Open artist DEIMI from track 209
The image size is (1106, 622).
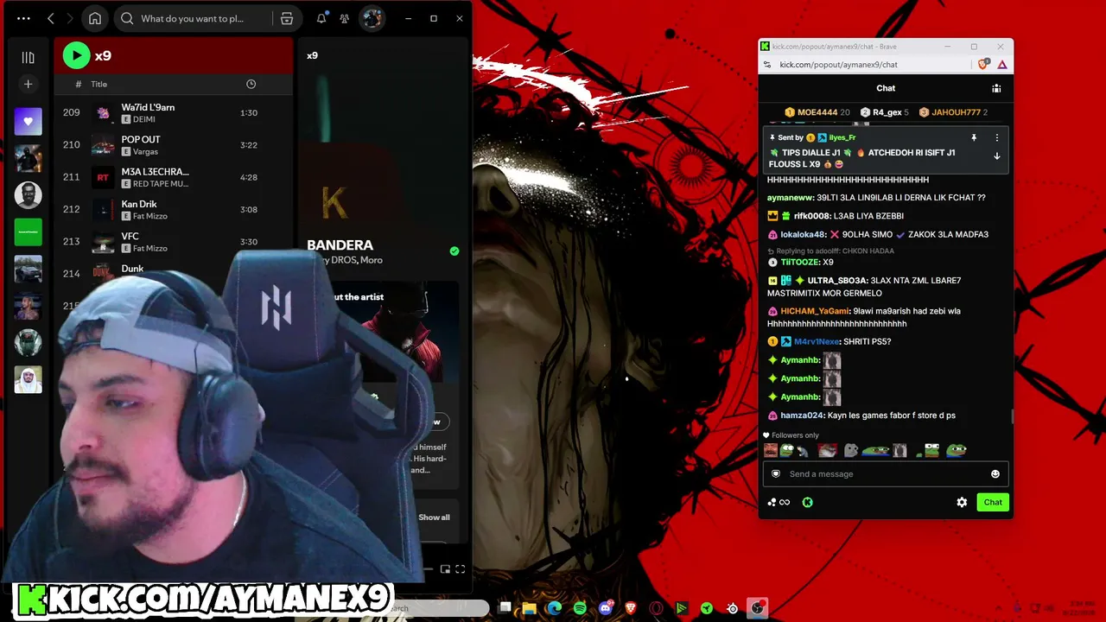(143, 119)
